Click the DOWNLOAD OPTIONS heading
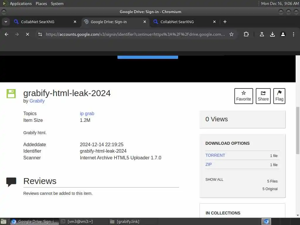This screenshot has height=225, width=300. pos(227,143)
